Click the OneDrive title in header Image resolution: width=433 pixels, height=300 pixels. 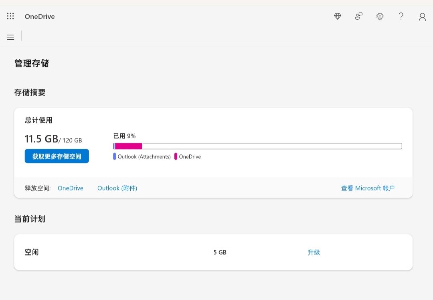(x=40, y=16)
